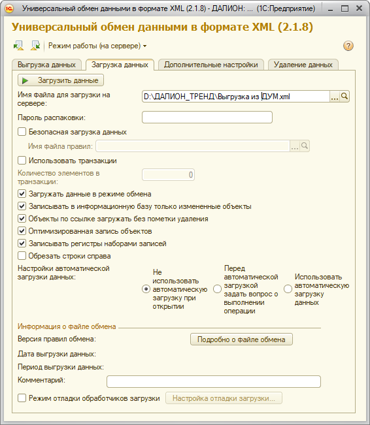The height and width of the screenshot is (425, 370).
Task: Click Загрузить данные button
Action: click(x=61, y=80)
